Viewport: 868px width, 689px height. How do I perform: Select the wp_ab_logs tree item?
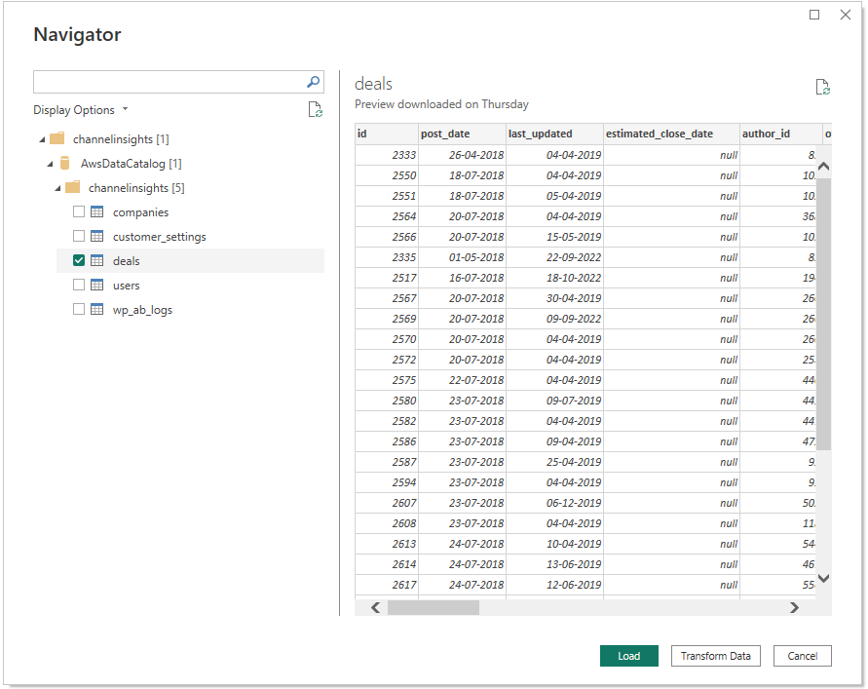(142, 310)
